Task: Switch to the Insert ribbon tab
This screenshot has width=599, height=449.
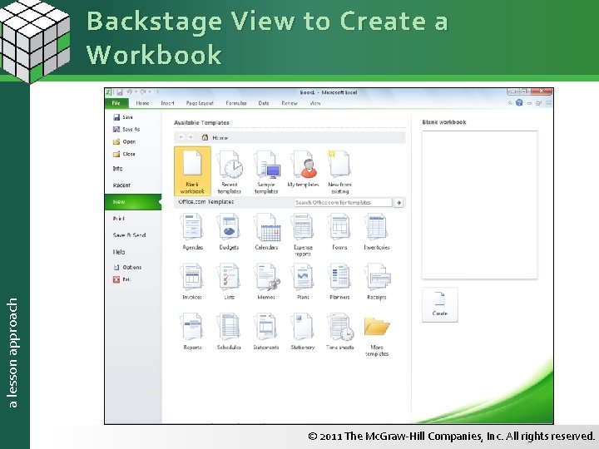Action: click(x=168, y=103)
